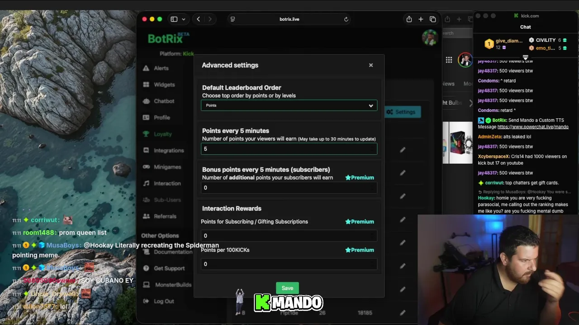Go forward in Safari
The width and height of the screenshot is (579, 325).
tap(210, 19)
